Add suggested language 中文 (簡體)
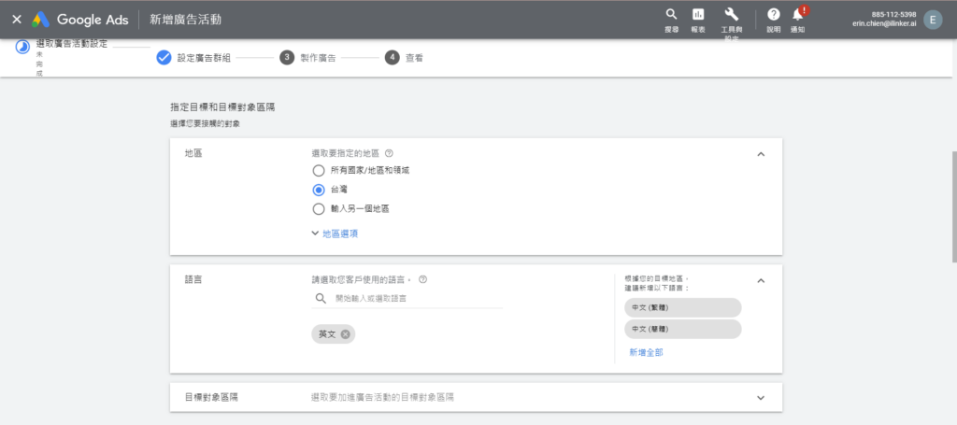 tap(683, 330)
